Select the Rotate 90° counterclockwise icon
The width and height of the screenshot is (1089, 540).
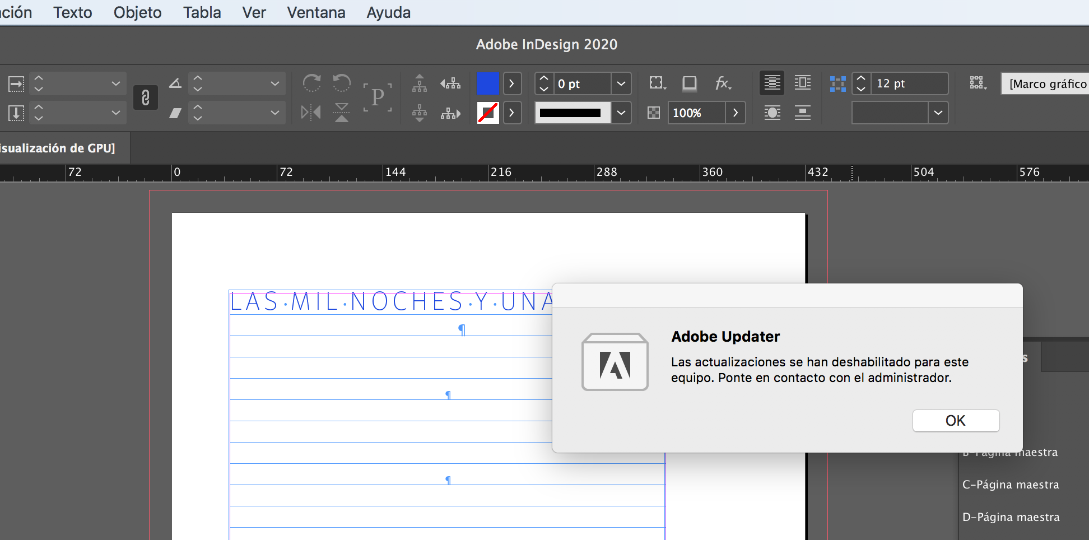point(342,82)
